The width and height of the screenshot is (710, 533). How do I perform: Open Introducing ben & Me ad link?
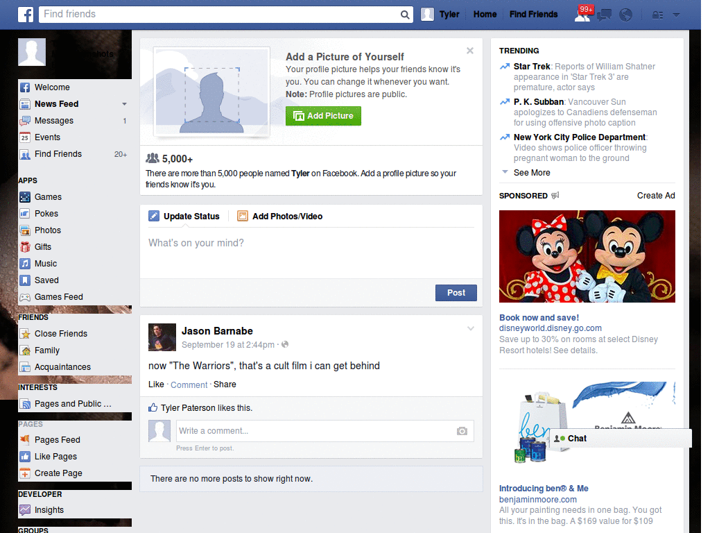click(544, 489)
